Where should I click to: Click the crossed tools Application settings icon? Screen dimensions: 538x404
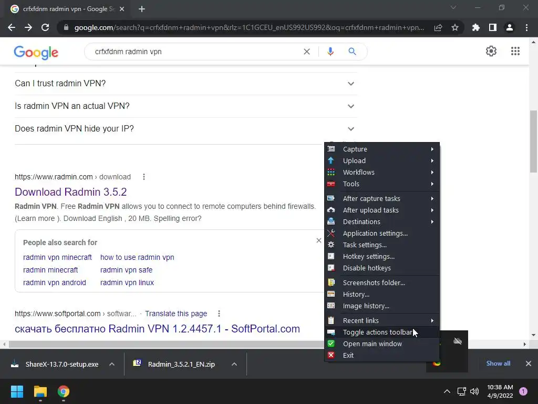(331, 233)
